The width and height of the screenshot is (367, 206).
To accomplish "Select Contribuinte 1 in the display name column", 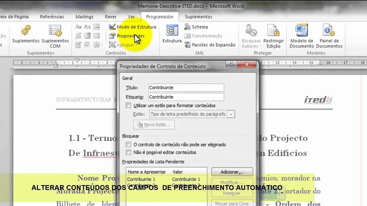I will pyautogui.click(x=141, y=179).
